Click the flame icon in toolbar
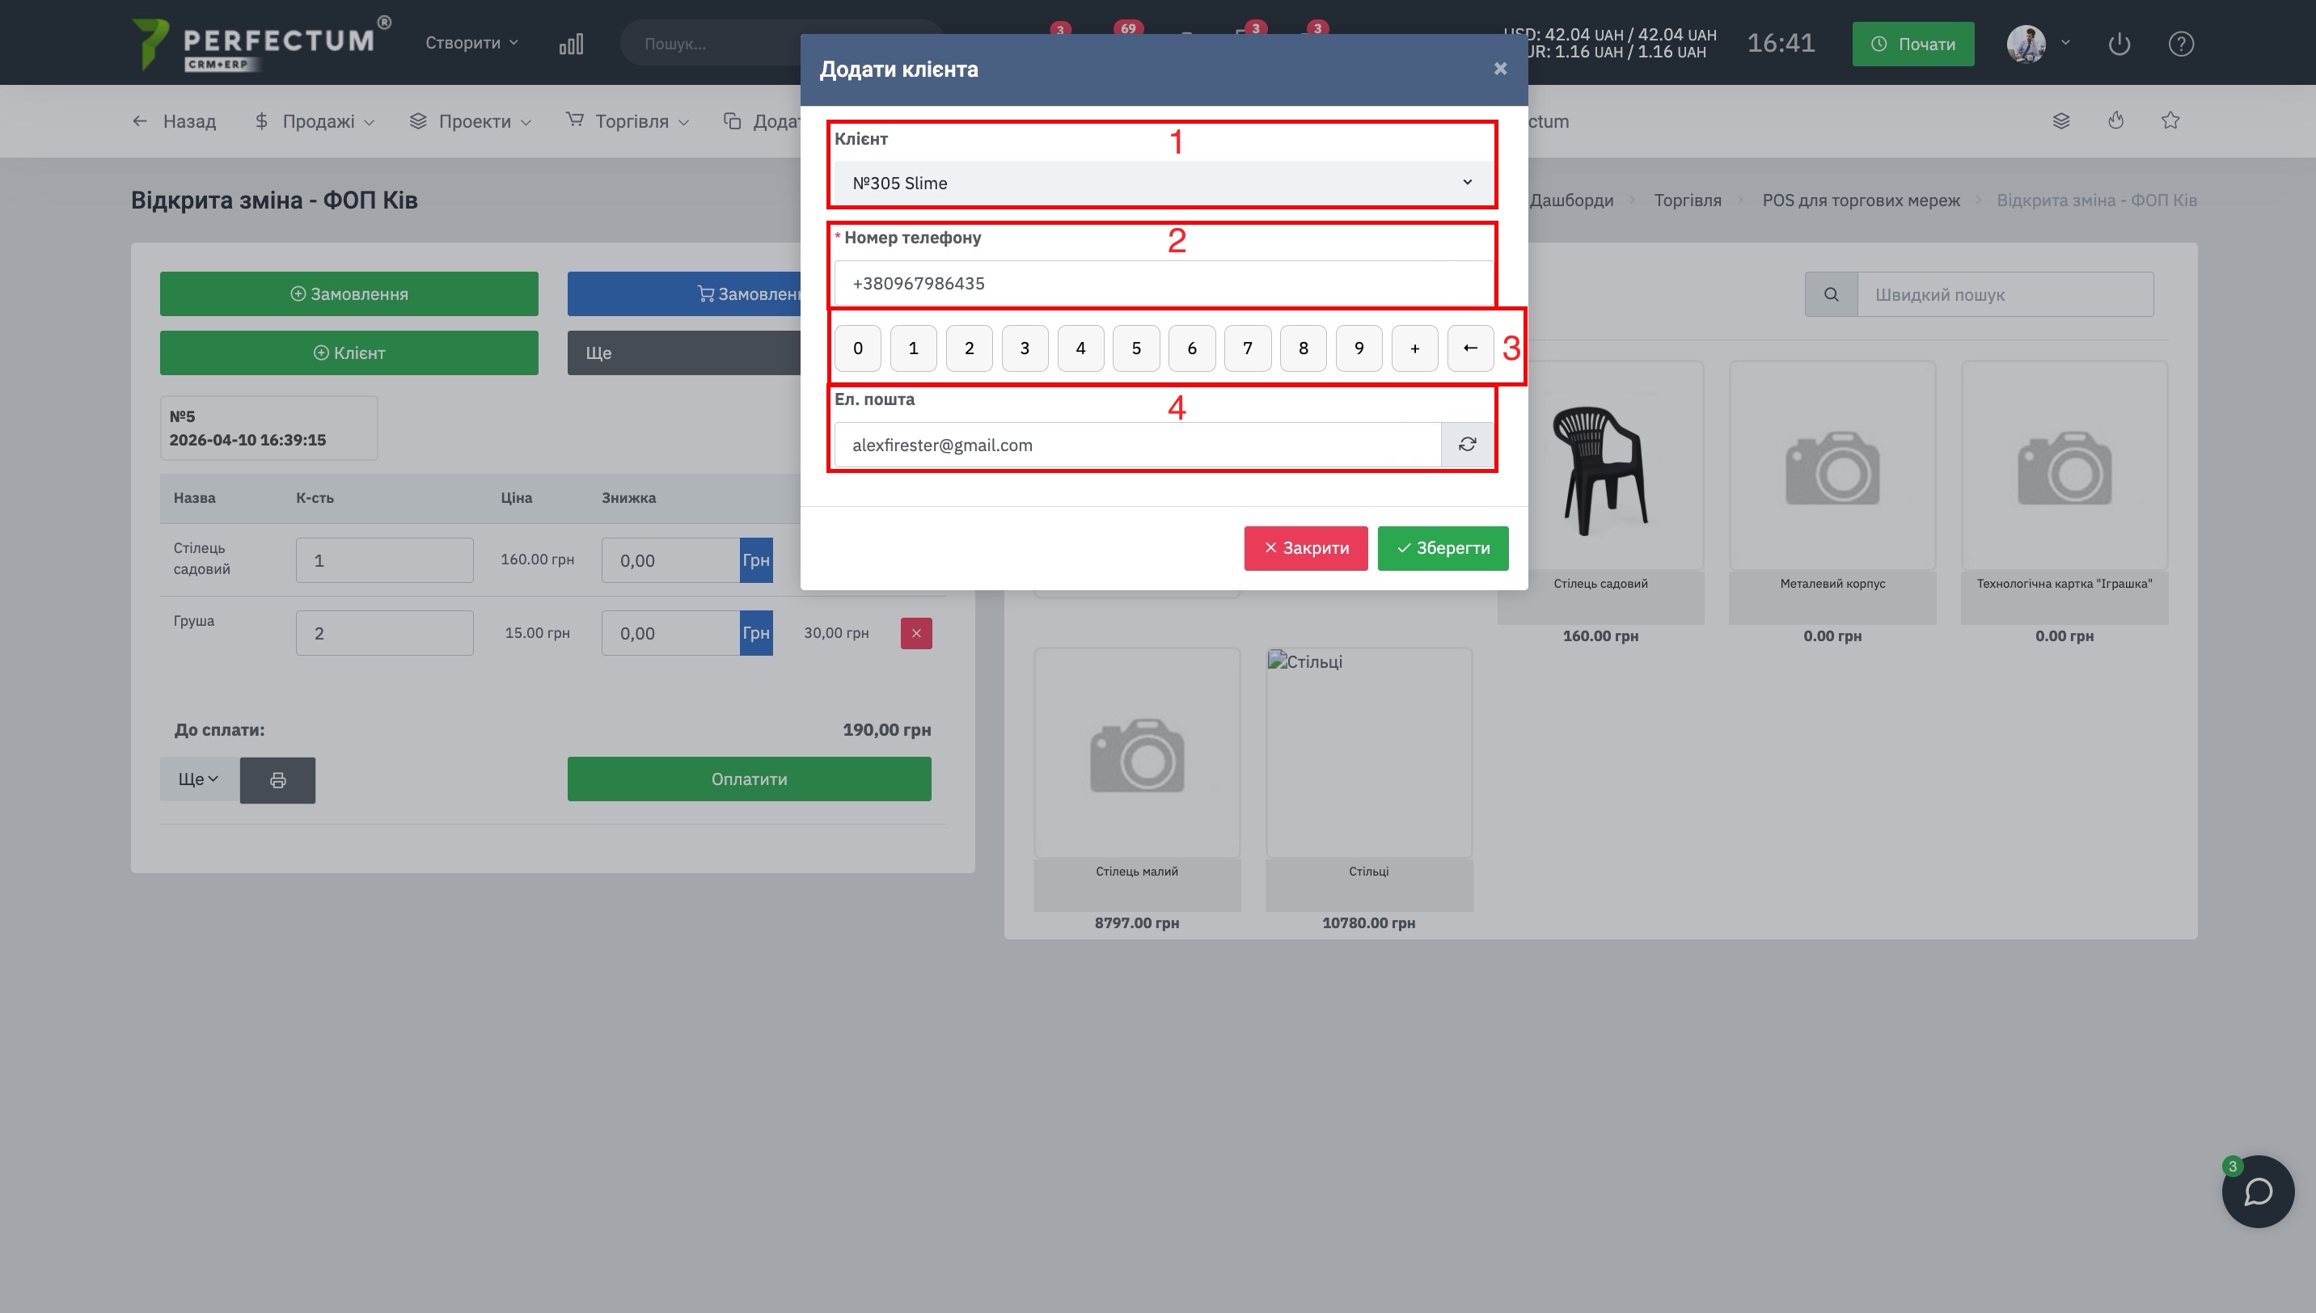Screen dimensions: 2316x1313 click(2115, 120)
